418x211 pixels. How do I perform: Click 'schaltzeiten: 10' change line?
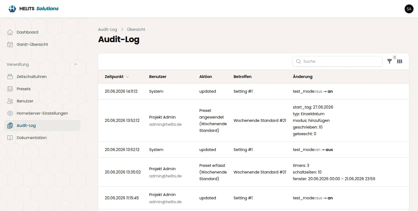(x=307, y=172)
